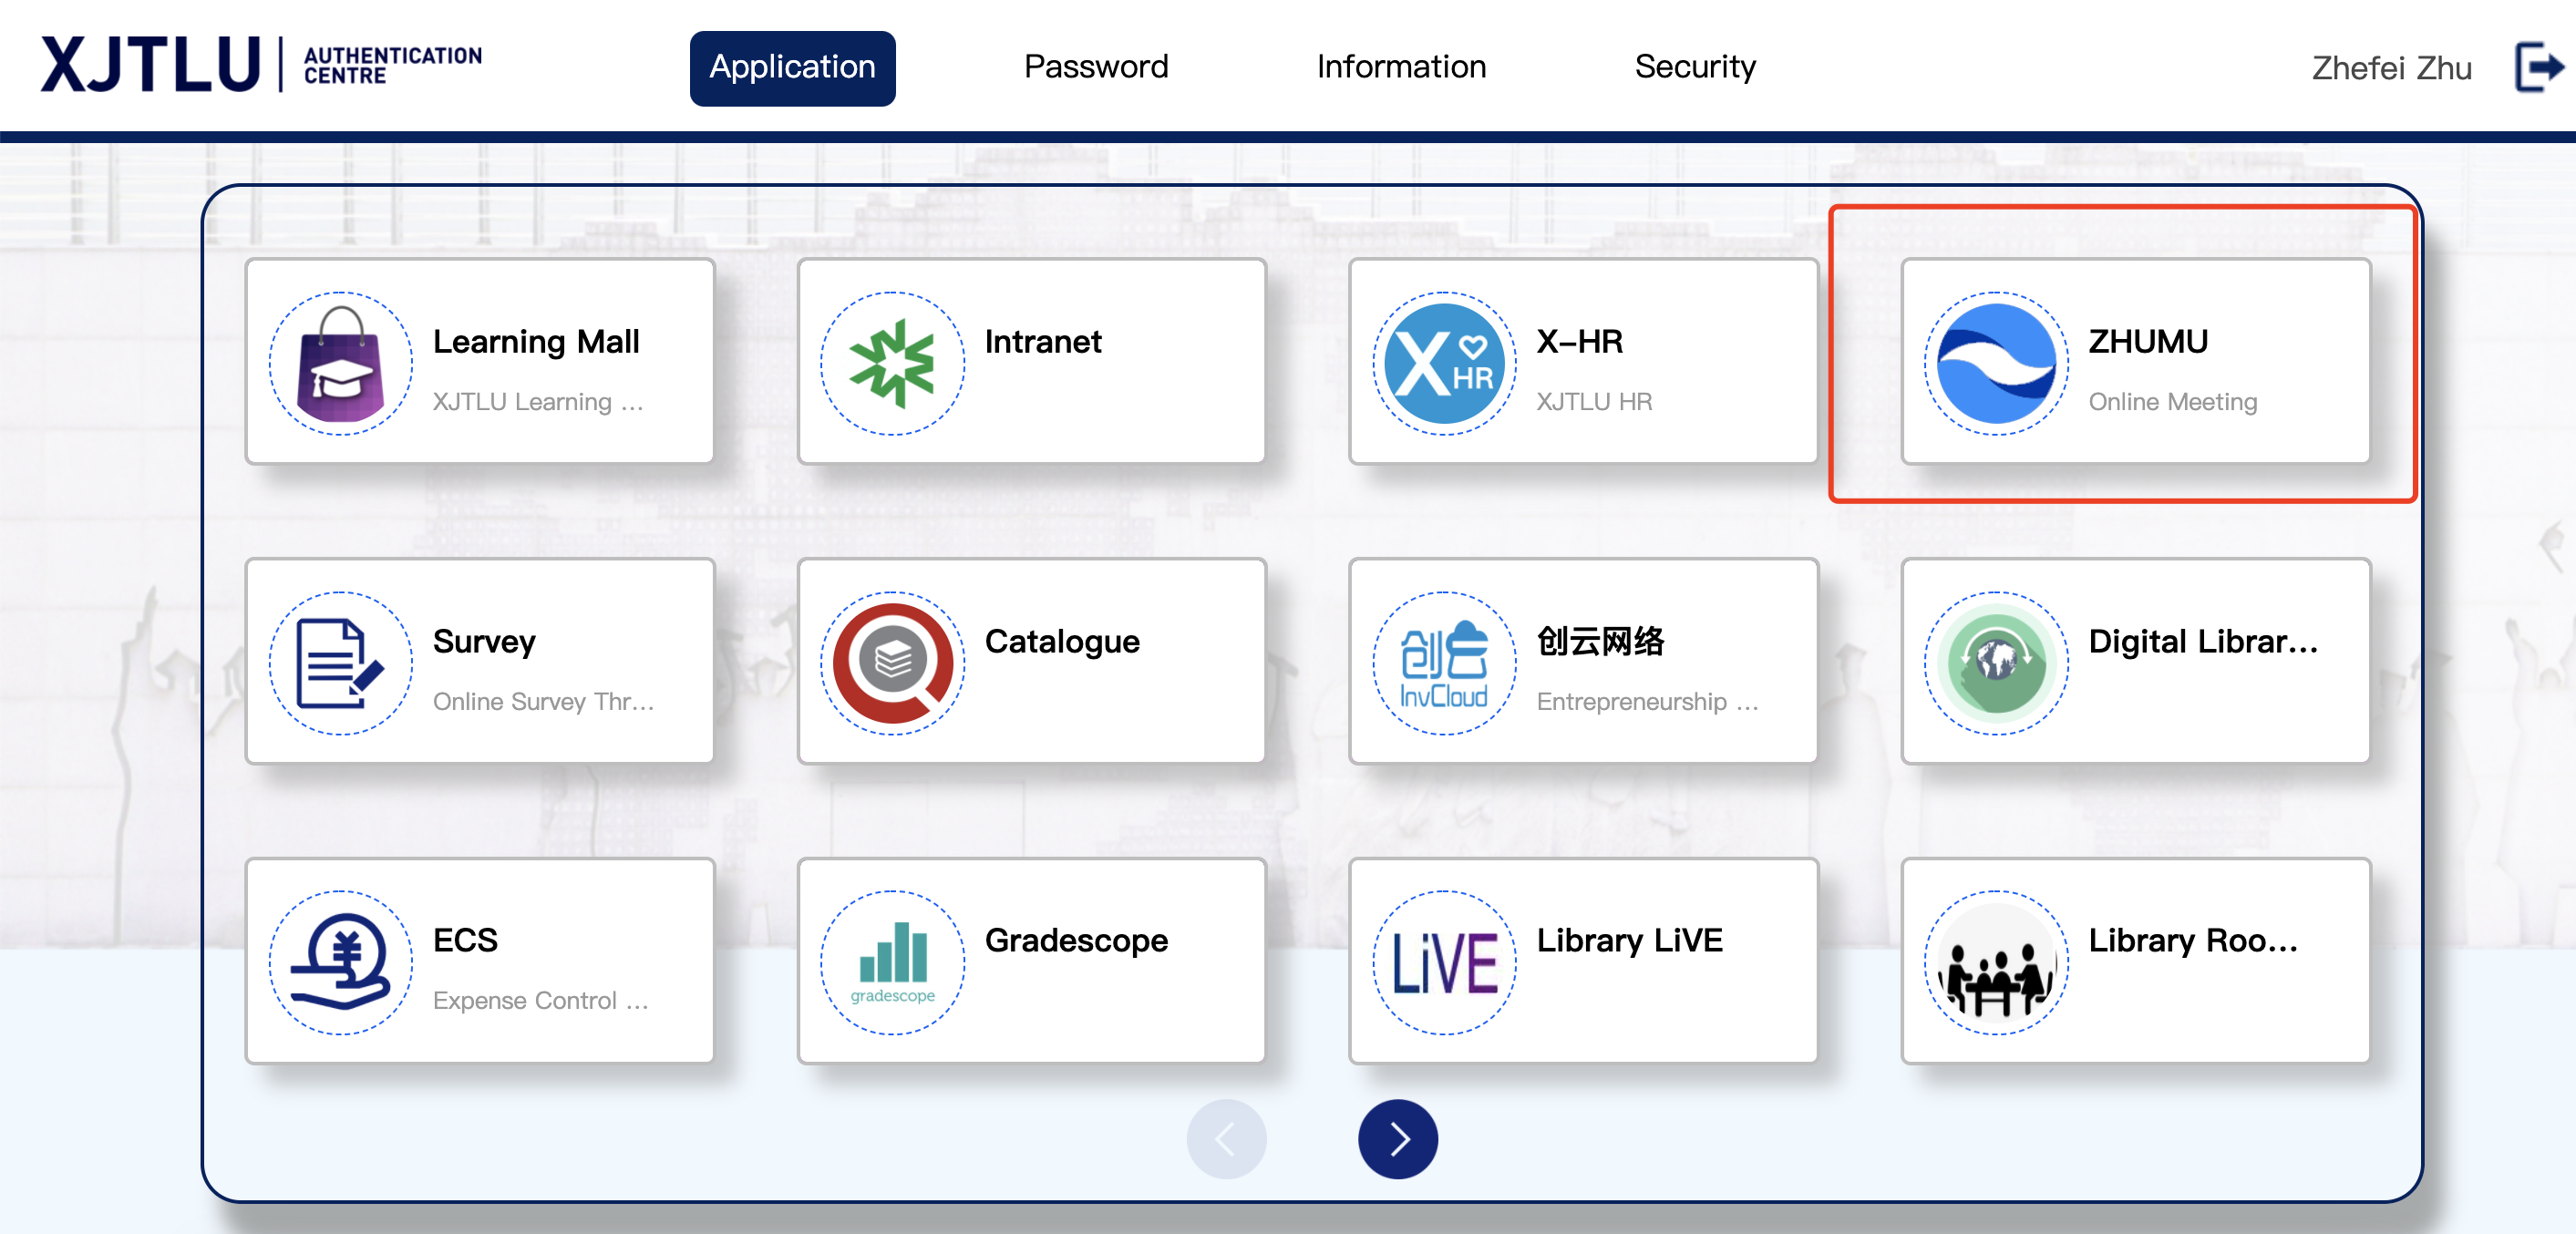
Task: Click the Survey card title
Action: (x=484, y=642)
